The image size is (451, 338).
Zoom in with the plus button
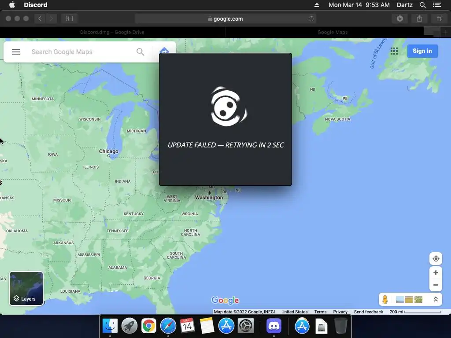436,273
